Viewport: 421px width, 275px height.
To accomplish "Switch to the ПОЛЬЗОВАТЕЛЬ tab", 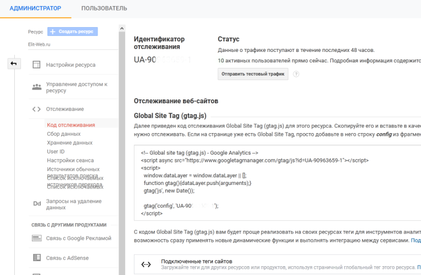I will pyautogui.click(x=104, y=8).
